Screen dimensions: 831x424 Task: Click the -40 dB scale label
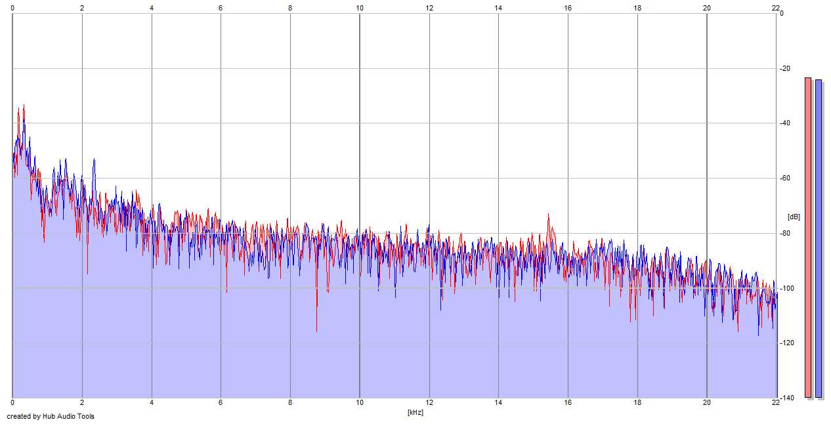tap(785, 123)
